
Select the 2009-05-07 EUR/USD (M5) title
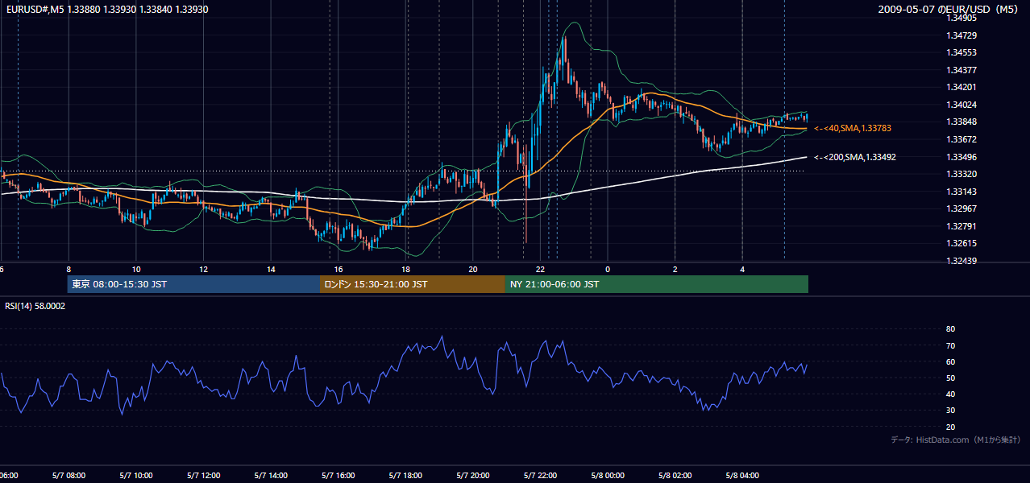pyautogui.click(x=949, y=9)
